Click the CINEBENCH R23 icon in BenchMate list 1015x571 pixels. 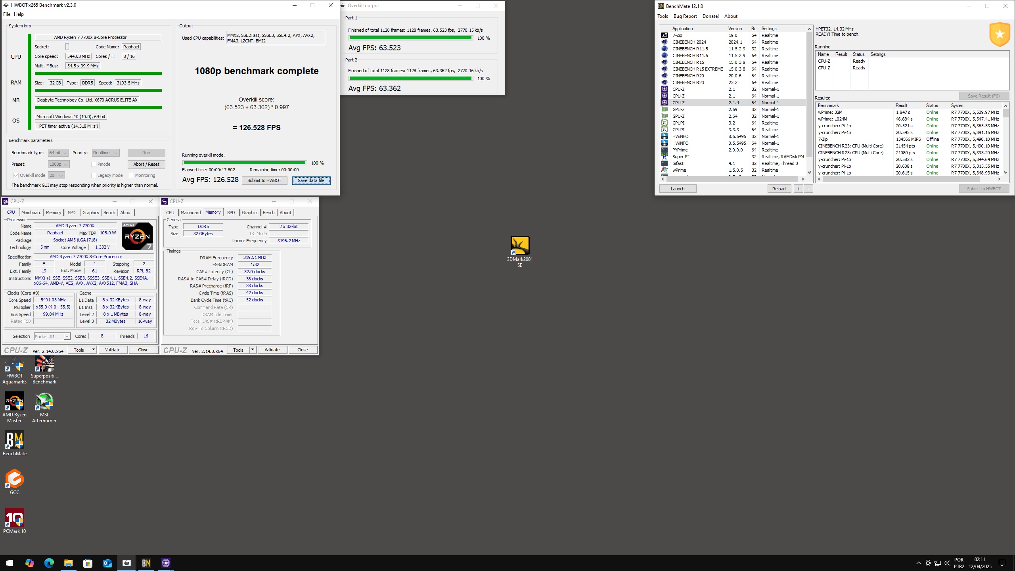665,82
